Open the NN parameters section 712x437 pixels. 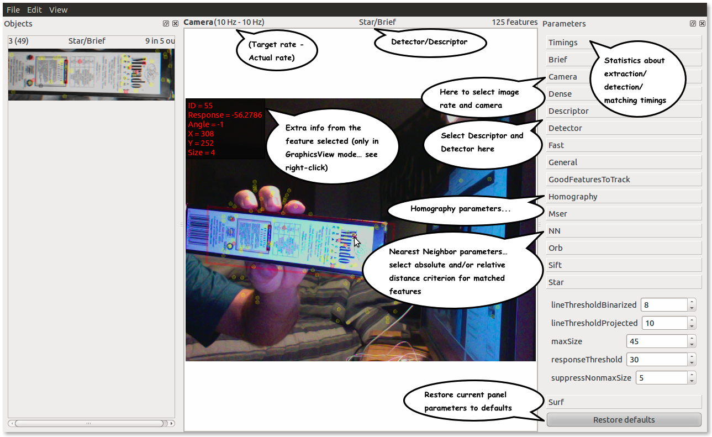[x=624, y=231]
